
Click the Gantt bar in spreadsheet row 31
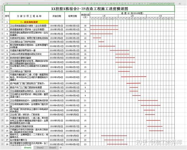(x=114, y=136)
